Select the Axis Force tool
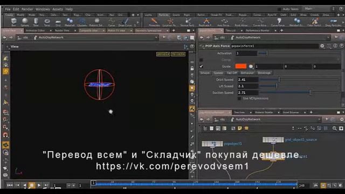Screen dimensions: 345x194 (x=224, y=22)
